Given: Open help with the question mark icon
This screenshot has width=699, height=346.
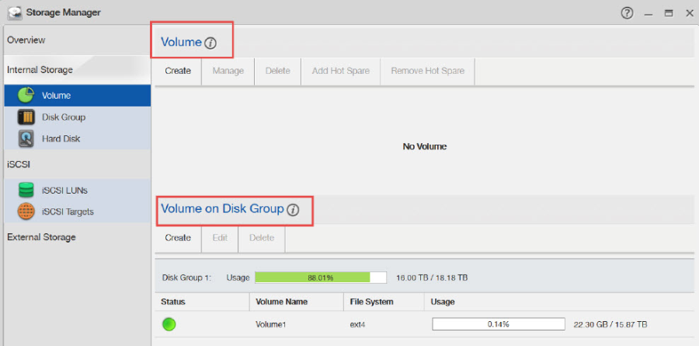Looking at the screenshot, I should coord(627,12).
